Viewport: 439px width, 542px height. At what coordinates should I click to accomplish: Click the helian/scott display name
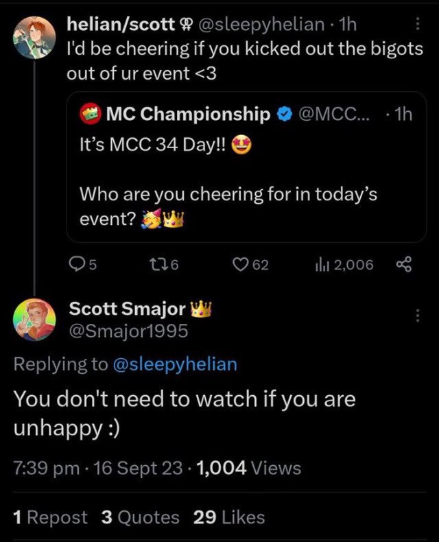(121, 24)
